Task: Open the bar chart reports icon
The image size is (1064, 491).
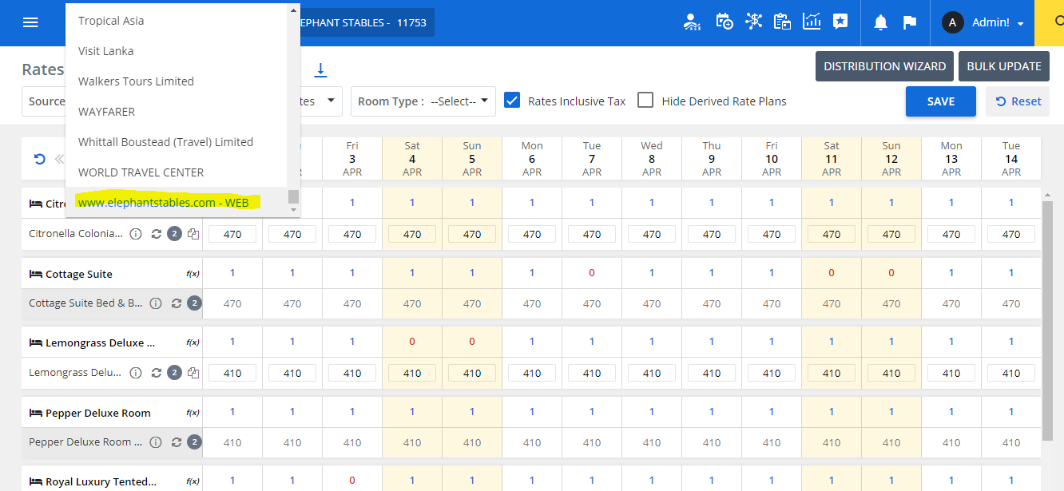Action: coord(812,22)
